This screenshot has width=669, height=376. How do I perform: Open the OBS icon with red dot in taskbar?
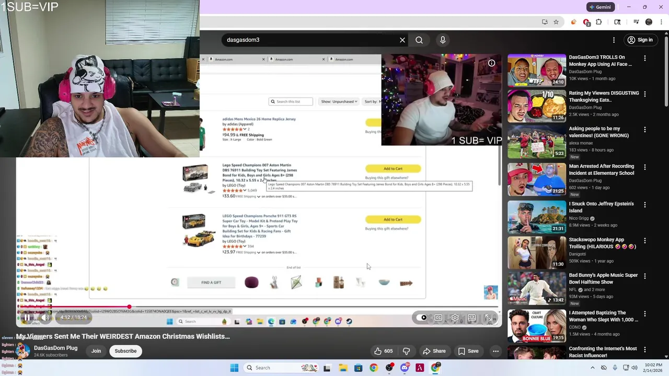[x=389, y=368]
